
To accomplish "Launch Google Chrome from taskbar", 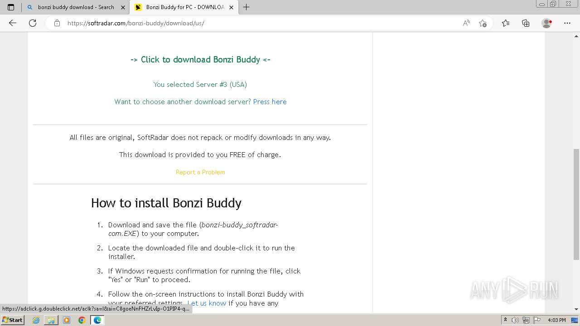I will click(82, 320).
